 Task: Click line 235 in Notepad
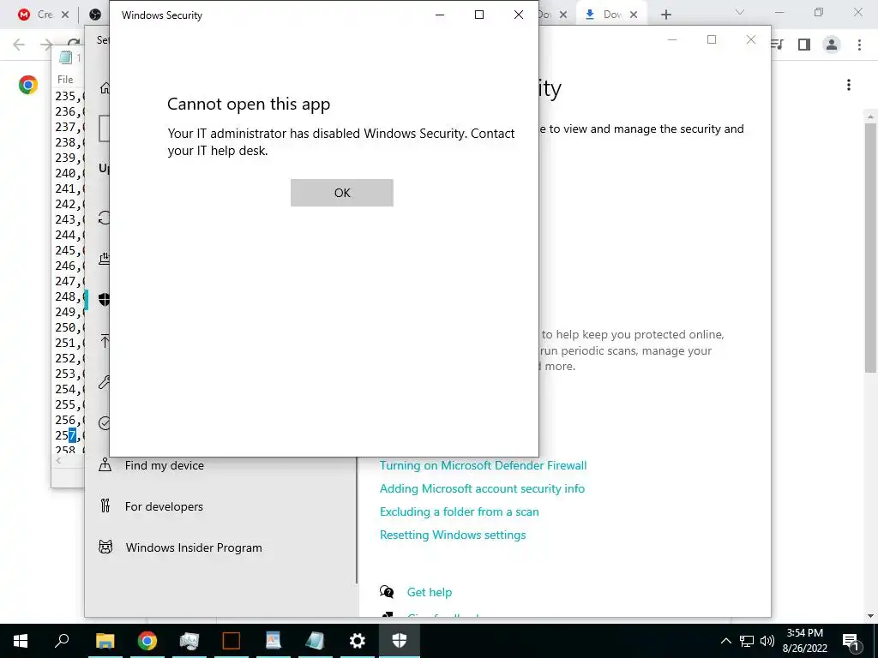(x=69, y=96)
